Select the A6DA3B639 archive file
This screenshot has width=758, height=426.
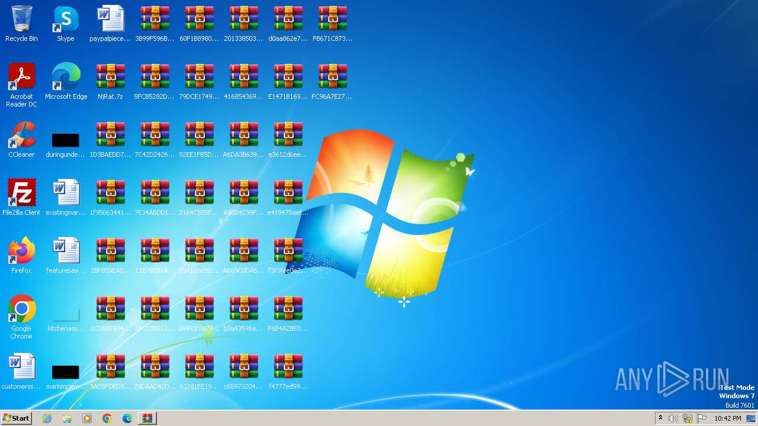click(x=243, y=140)
